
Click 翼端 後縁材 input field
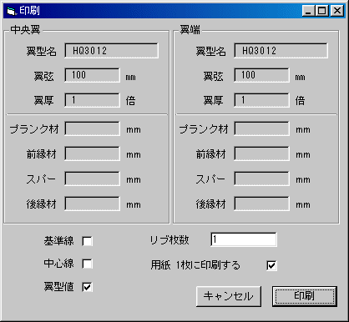click(x=261, y=204)
